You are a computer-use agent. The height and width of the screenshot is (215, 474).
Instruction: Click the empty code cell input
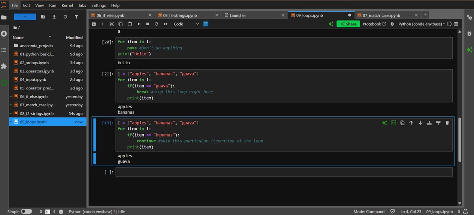284,172
